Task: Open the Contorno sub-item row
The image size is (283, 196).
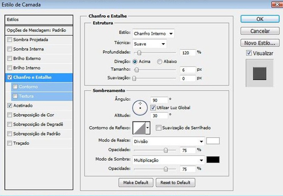Action: click(x=42, y=87)
